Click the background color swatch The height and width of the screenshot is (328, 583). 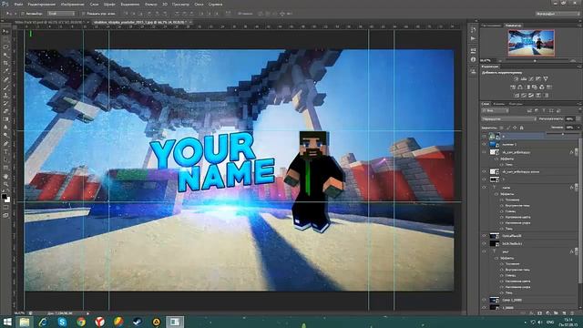(x=7, y=200)
